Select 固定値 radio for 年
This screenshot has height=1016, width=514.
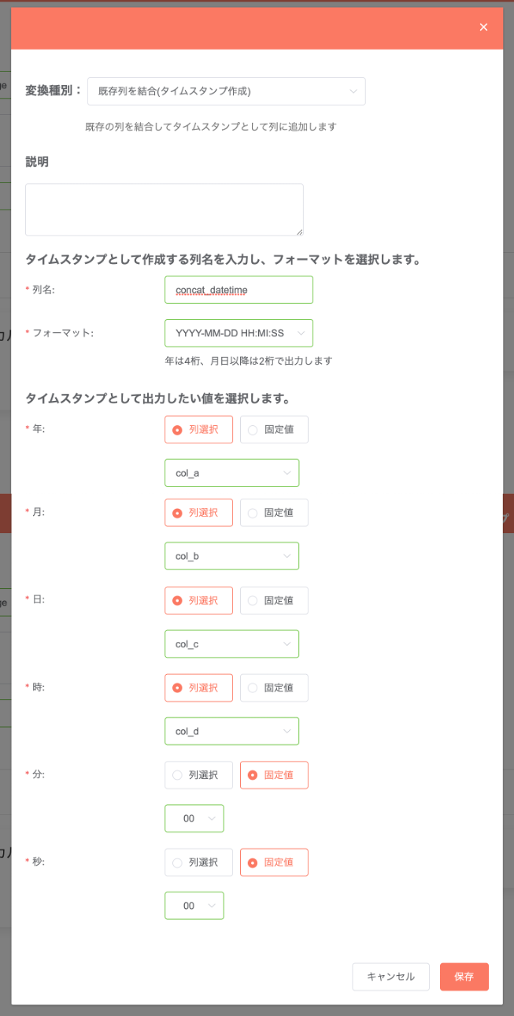click(274, 430)
